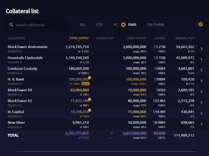Select the ALL filter radio button
Screen dimensions: 209x156
point(75,25)
